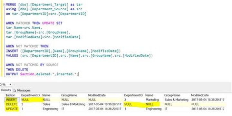232x116 pixels.
Task: Click the tar.[ModifiedDate]=Src.[ModifiedDate] line
Action: point(43,37)
